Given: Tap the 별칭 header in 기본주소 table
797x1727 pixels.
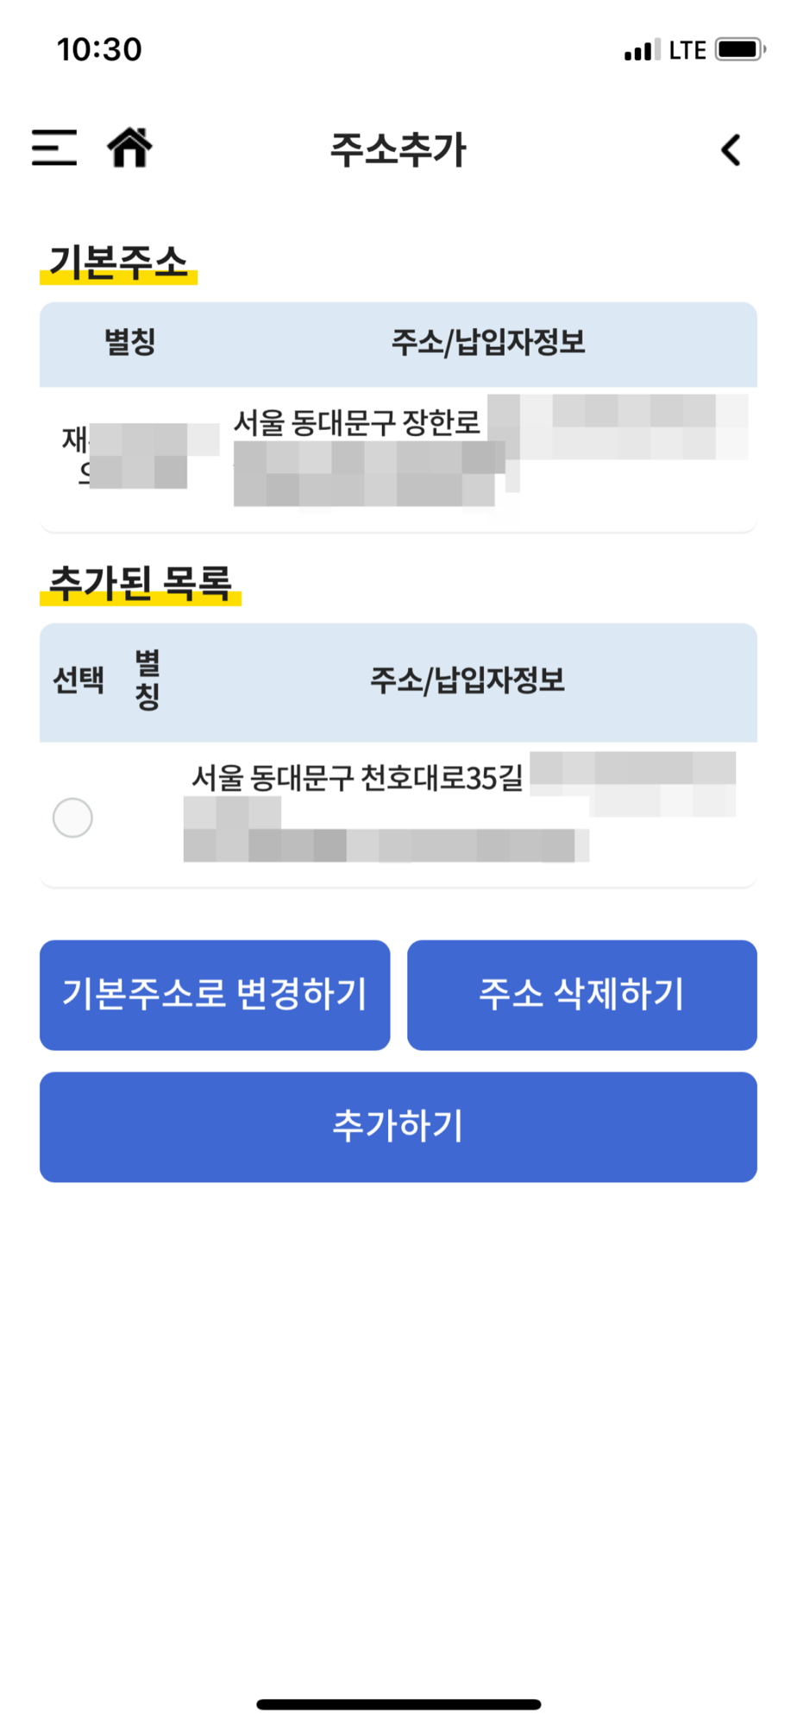Looking at the screenshot, I should [130, 342].
